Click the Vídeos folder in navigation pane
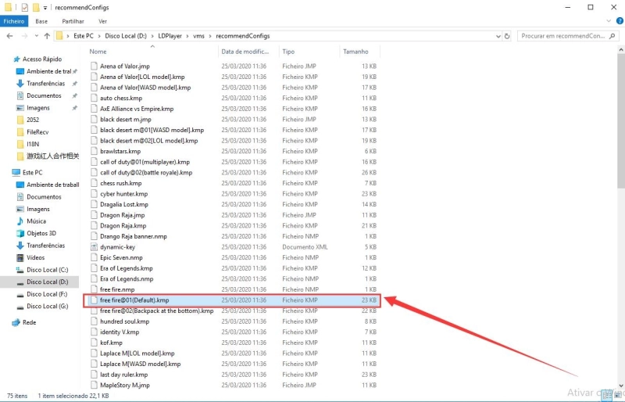This screenshot has height=402, width=625. [x=36, y=257]
